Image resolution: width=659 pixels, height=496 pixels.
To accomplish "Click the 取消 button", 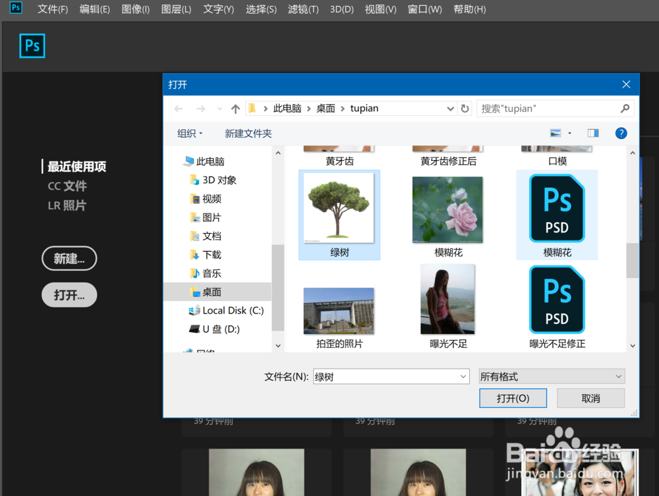I will (x=590, y=398).
